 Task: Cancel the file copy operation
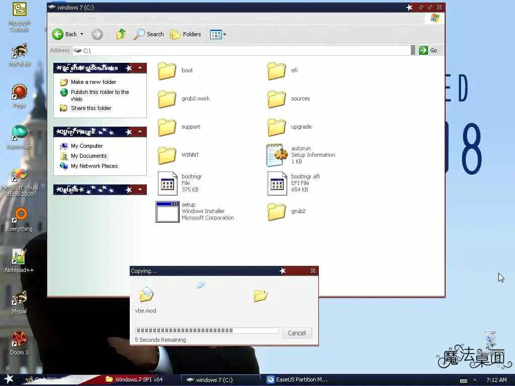(297, 333)
